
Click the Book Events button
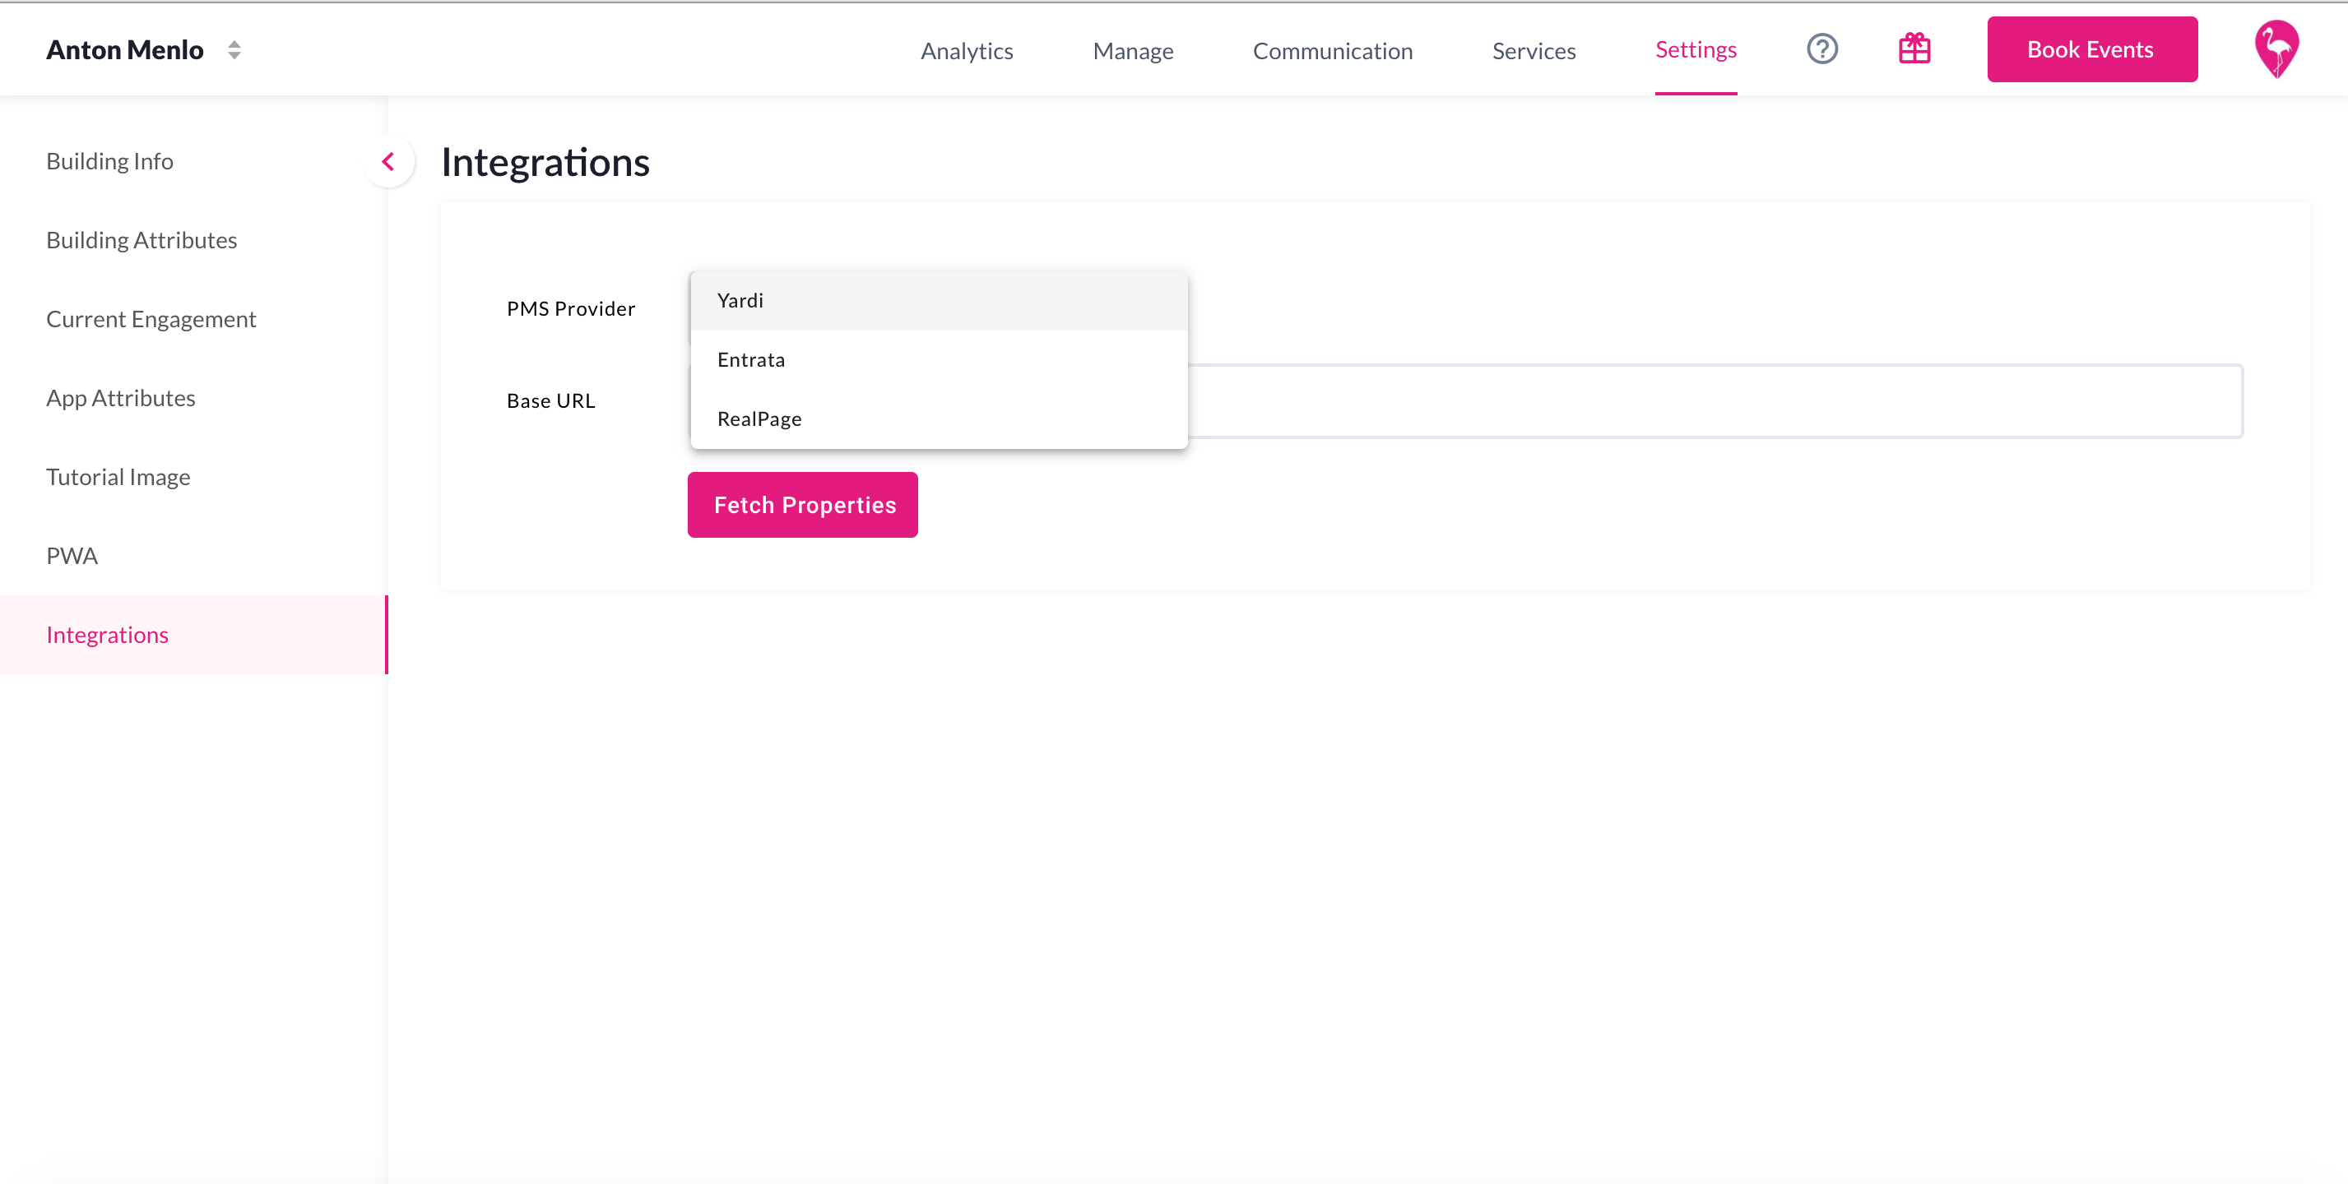point(2092,49)
